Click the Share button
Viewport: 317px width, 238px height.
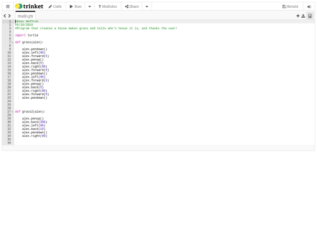pos(132,6)
